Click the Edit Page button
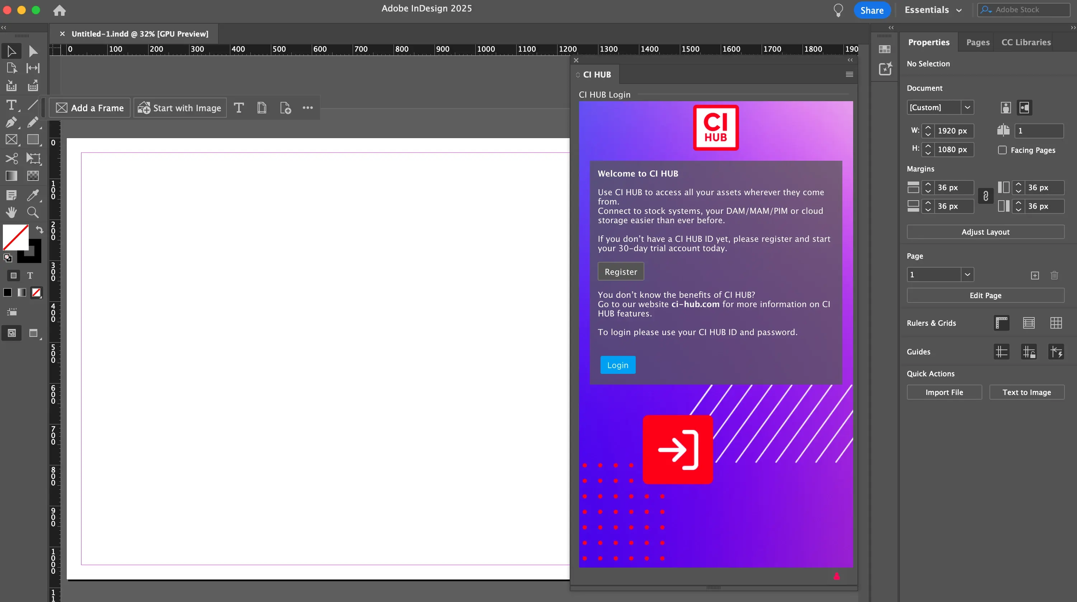This screenshot has height=602, width=1077. [x=985, y=296]
